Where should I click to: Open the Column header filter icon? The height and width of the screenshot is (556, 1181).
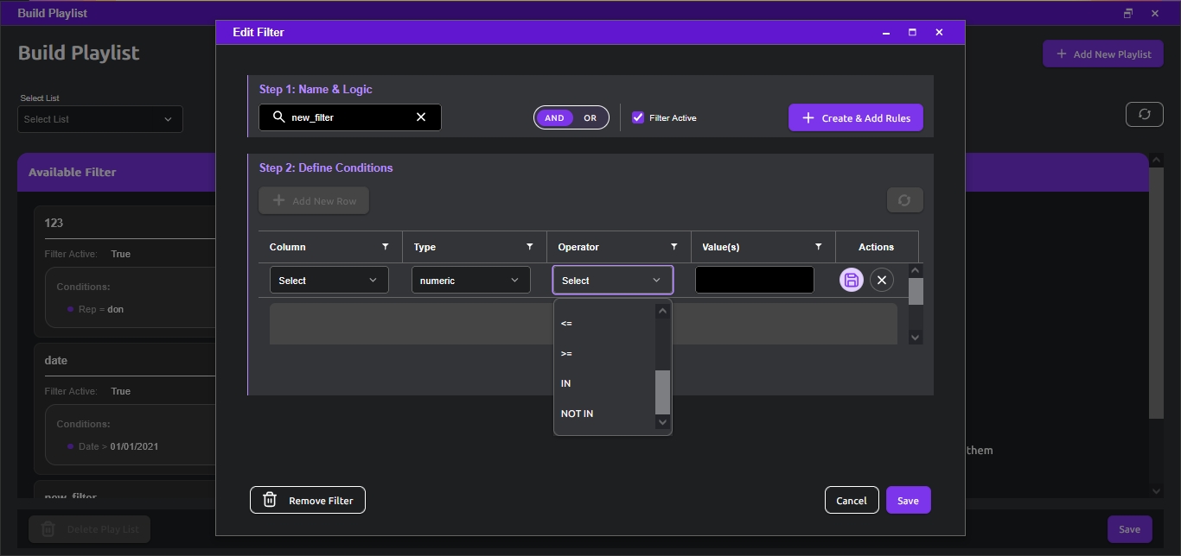[x=386, y=247]
